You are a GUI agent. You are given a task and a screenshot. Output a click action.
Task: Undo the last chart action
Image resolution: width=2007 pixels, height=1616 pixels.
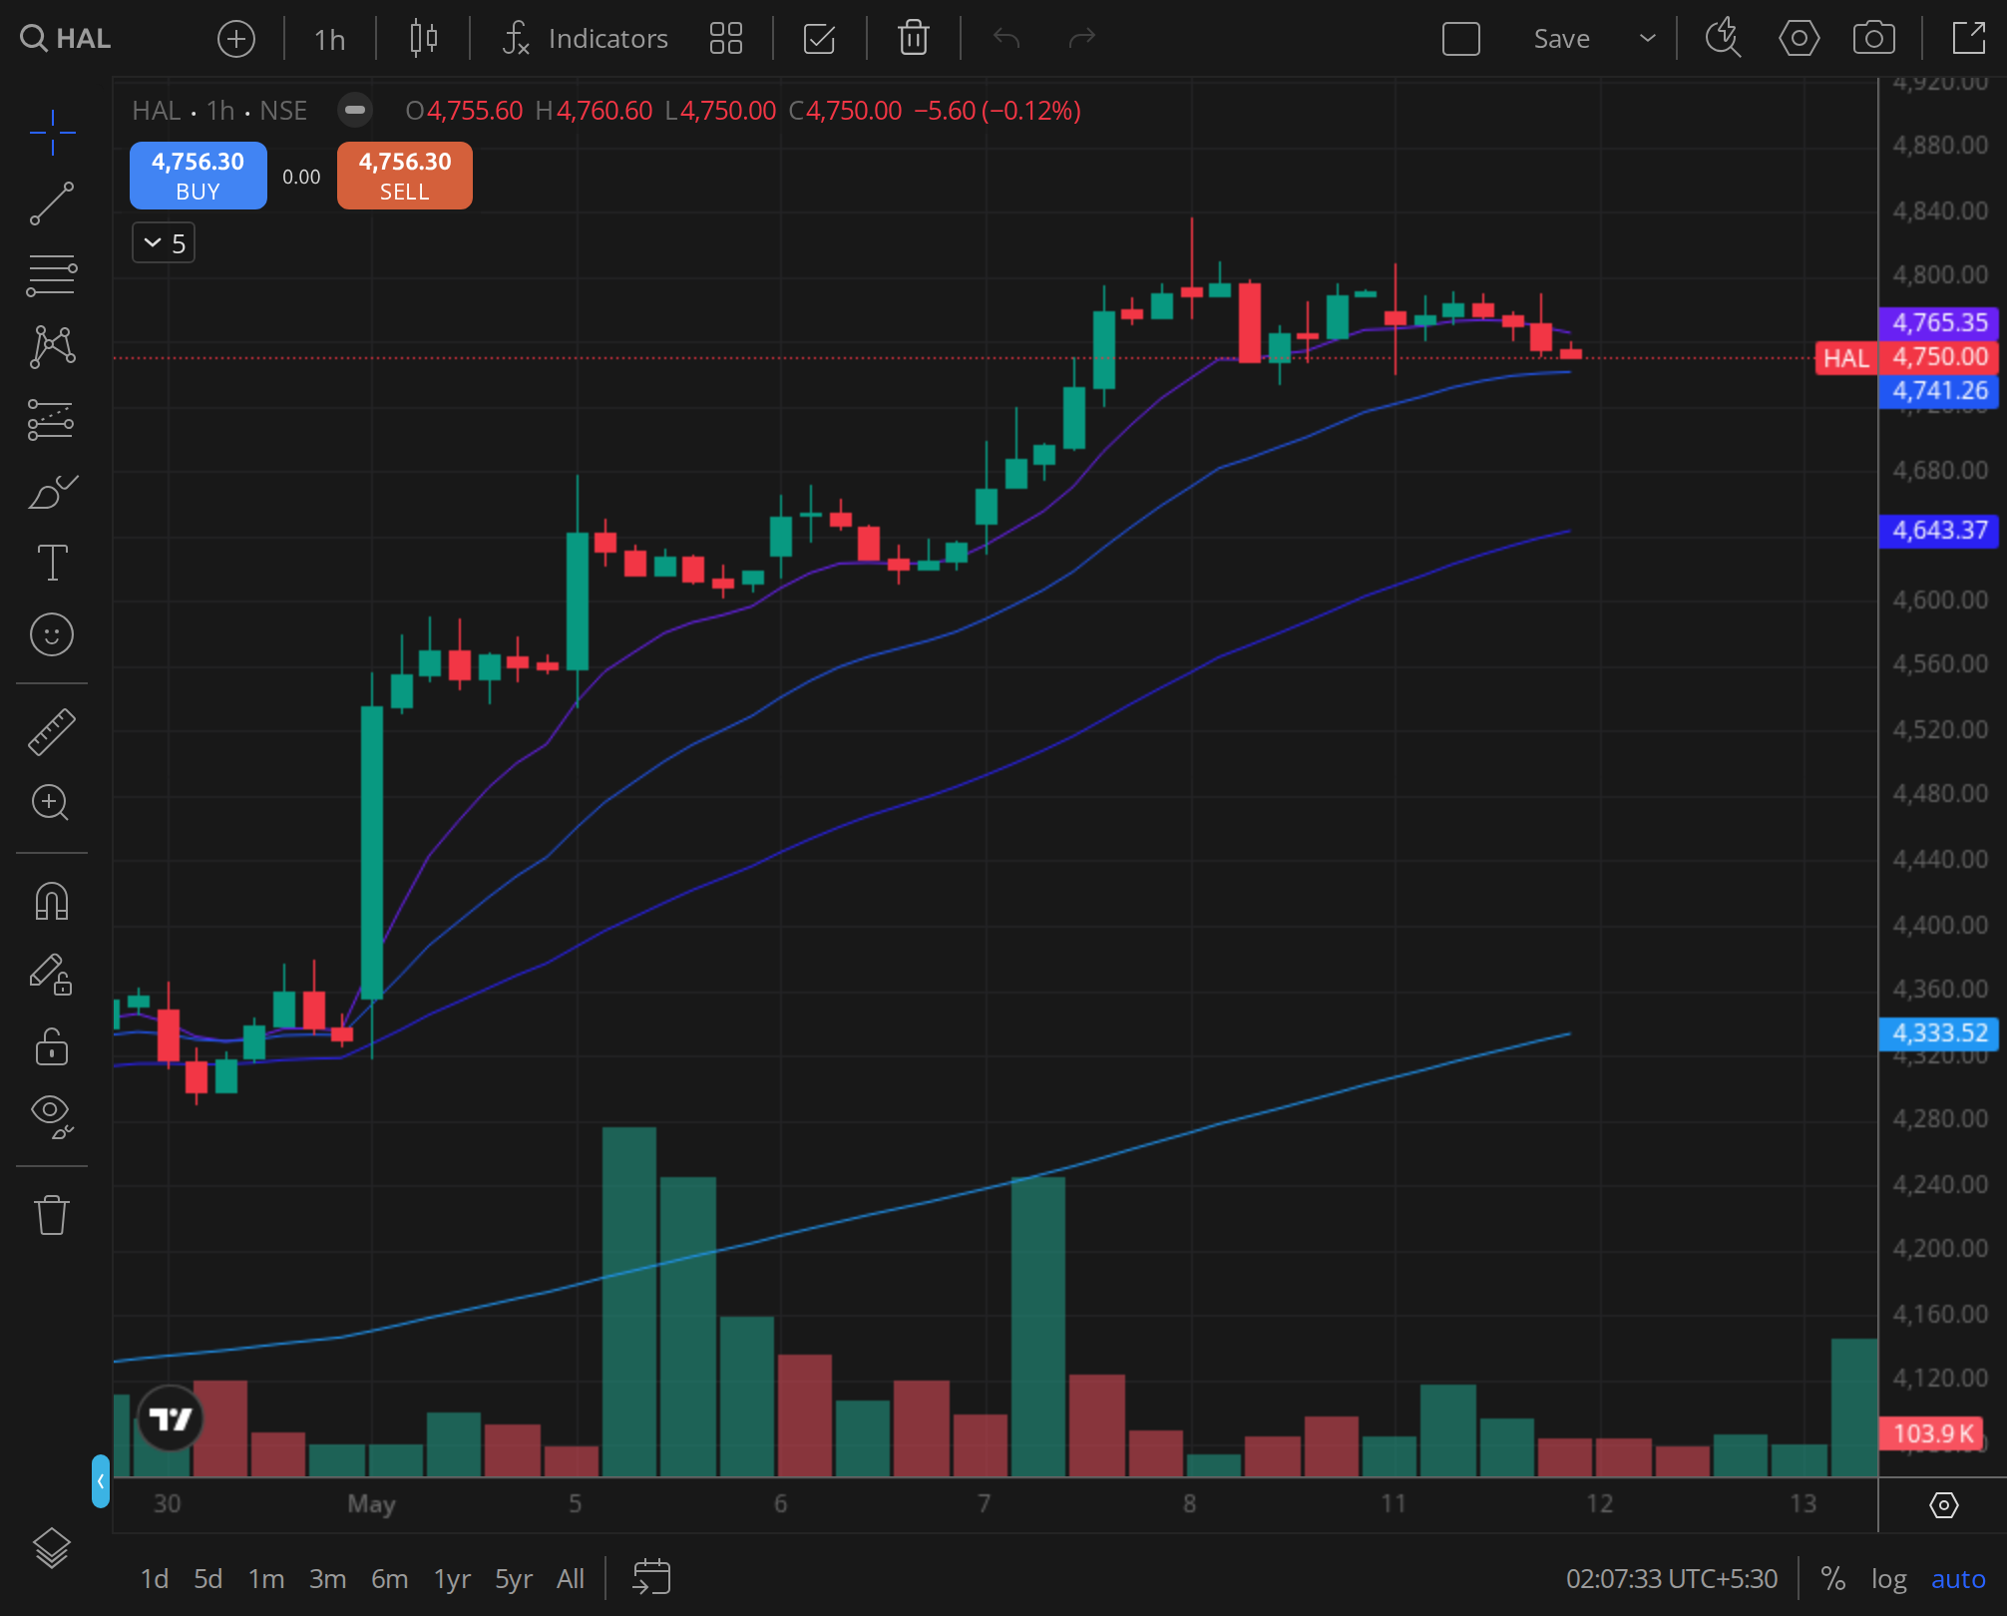[x=1006, y=39]
